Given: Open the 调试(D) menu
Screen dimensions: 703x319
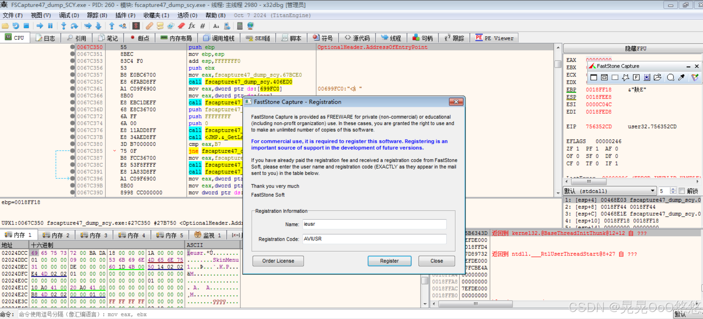Looking at the screenshot, I should pos(69,15).
